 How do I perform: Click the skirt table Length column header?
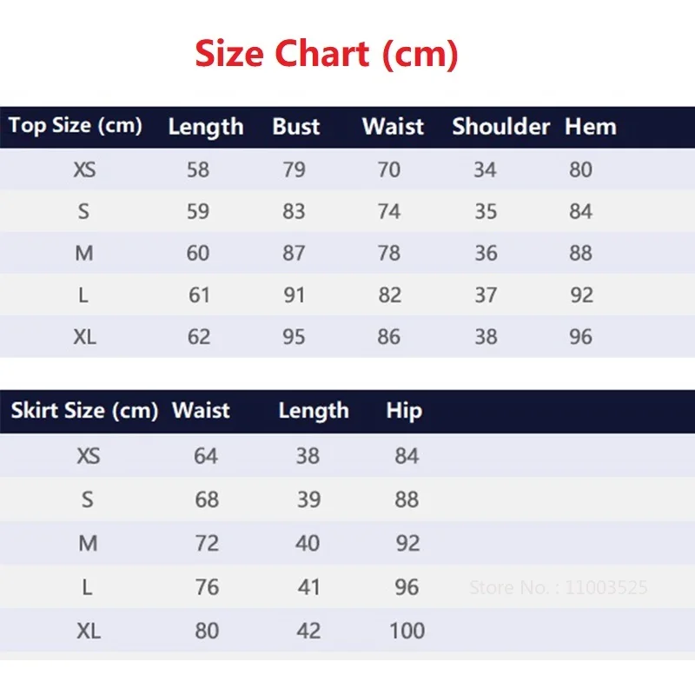(x=313, y=410)
